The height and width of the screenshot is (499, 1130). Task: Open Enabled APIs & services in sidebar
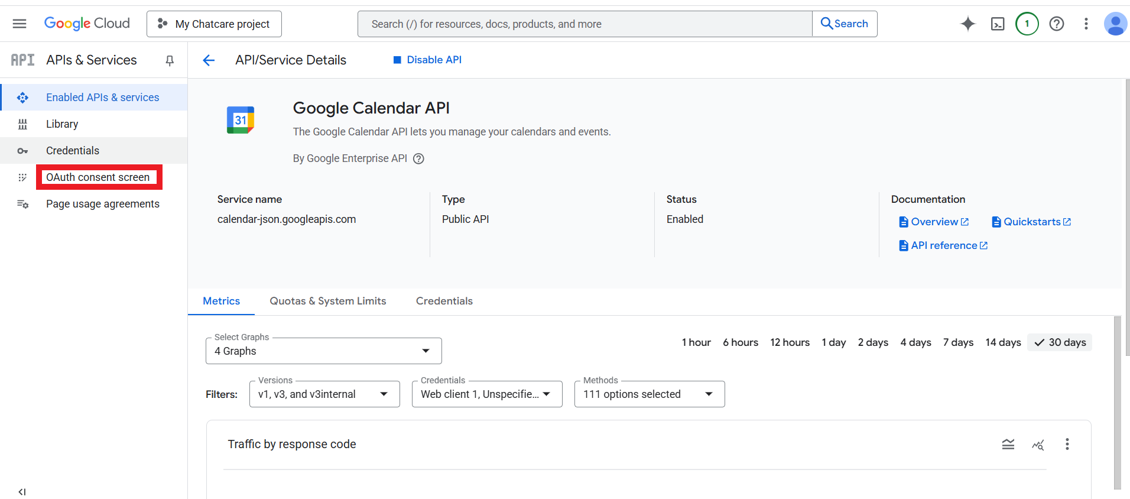(94, 98)
